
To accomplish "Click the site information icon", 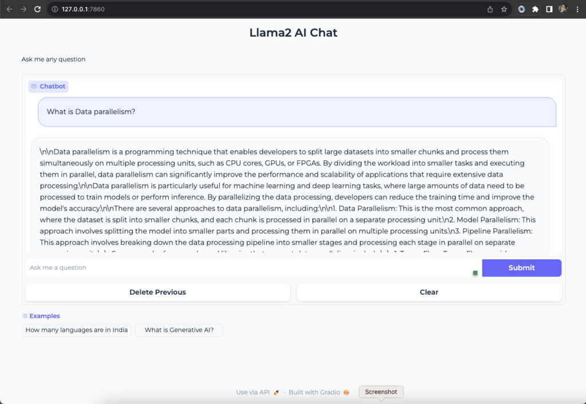I will pos(54,9).
